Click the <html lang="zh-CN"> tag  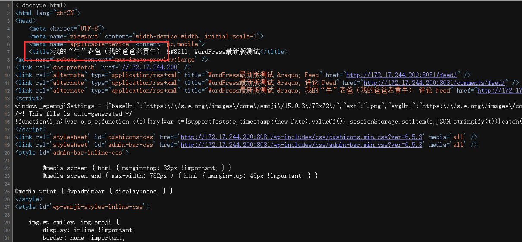[47, 13]
